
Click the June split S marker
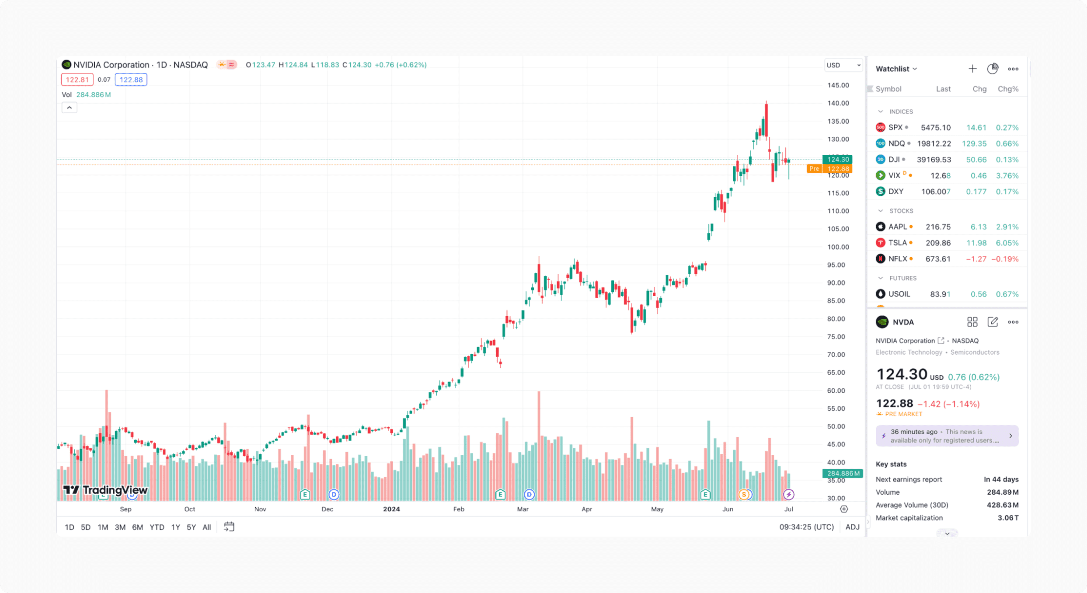pos(744,494)
